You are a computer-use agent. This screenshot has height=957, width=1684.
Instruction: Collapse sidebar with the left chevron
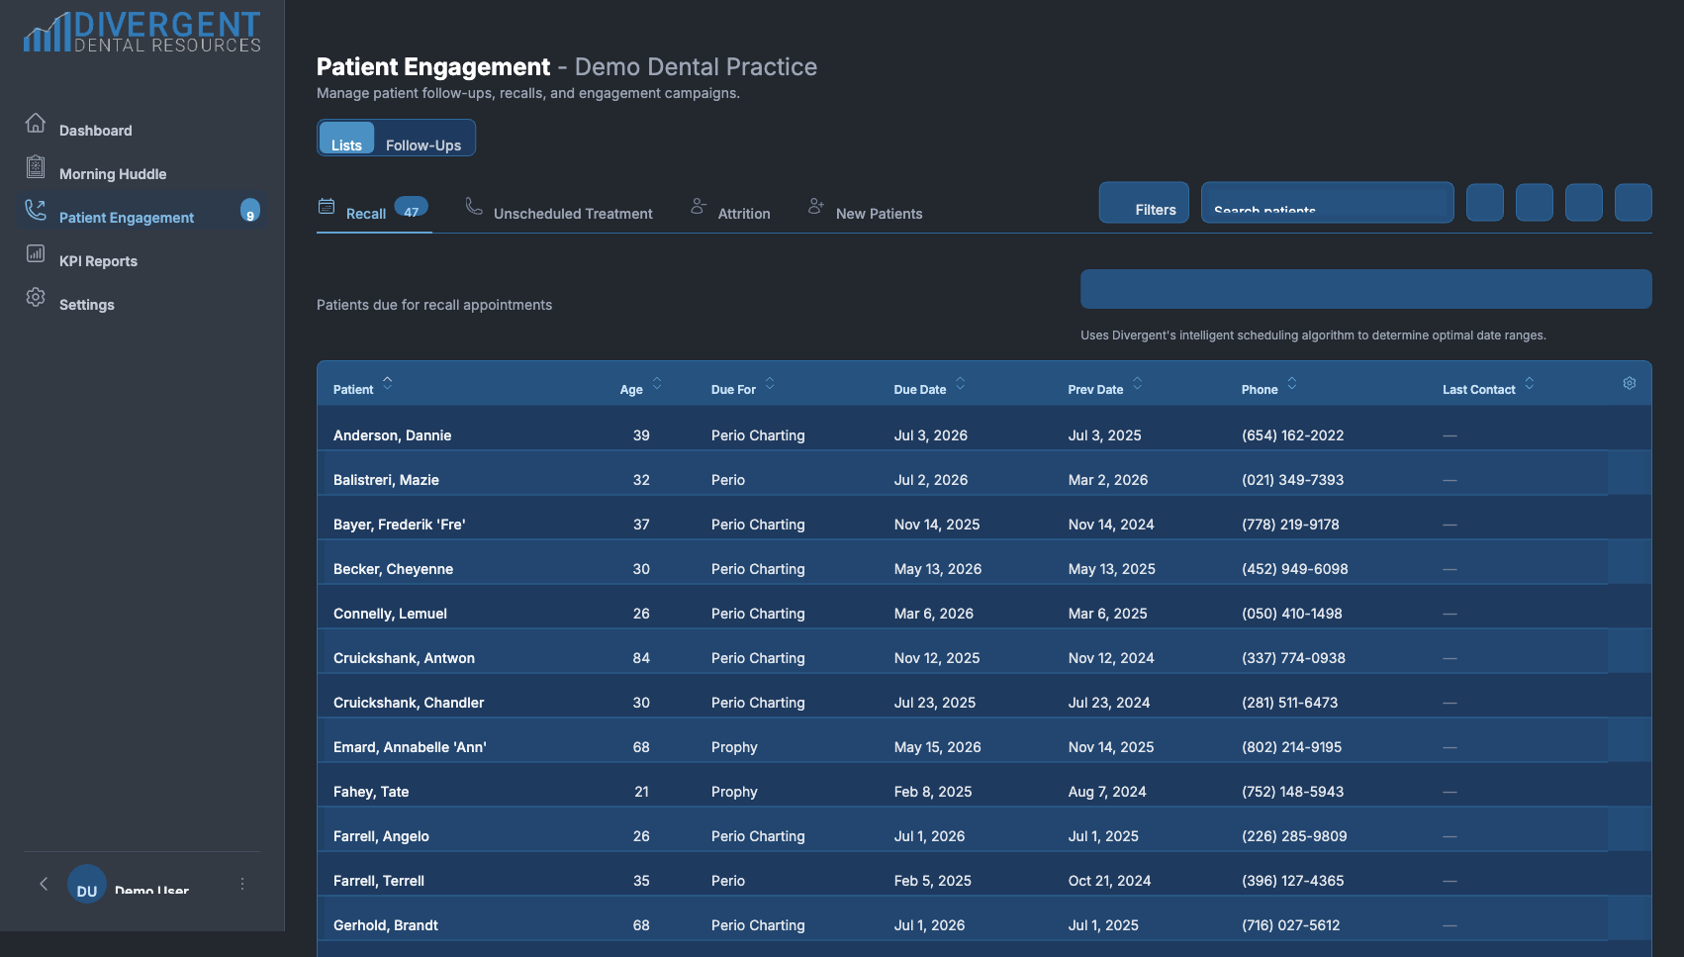click(44, 884)
